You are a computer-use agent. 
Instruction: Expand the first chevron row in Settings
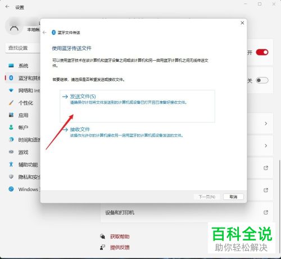[x=266, y=124]
